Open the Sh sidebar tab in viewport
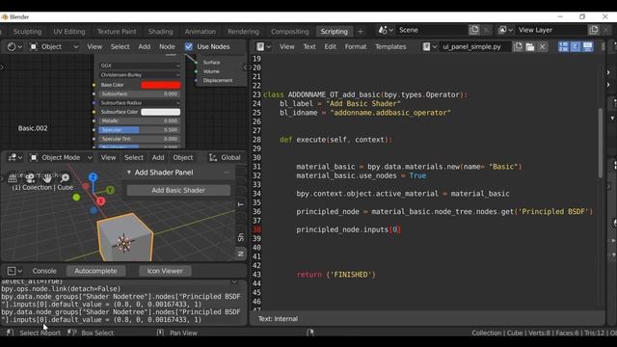Image resolution: width=617 pixels, height=347 pixels. [241, 237]
